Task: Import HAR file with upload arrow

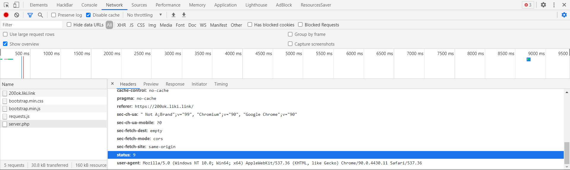Action: pyautogui.click(x=174, y=15)
